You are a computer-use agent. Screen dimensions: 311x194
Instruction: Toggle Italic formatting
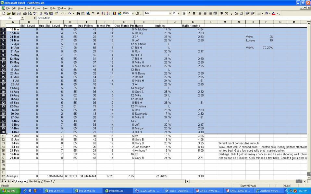pyautogui.click(x=189, y=13)
